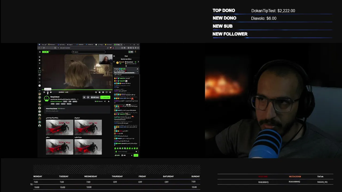Screen dimensions: 342x192
Task: Click channel points balance 6,550
Action: point(117,155)
